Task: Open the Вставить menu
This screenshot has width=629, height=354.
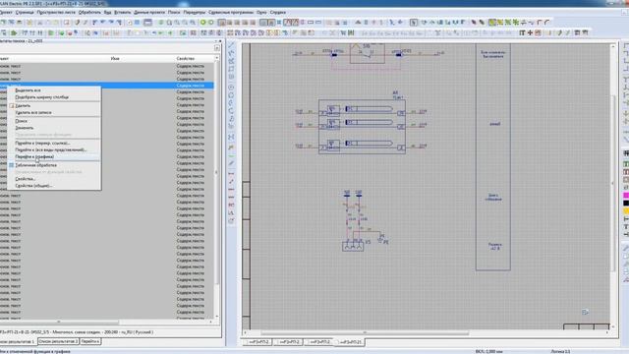Action: [122, 13]
